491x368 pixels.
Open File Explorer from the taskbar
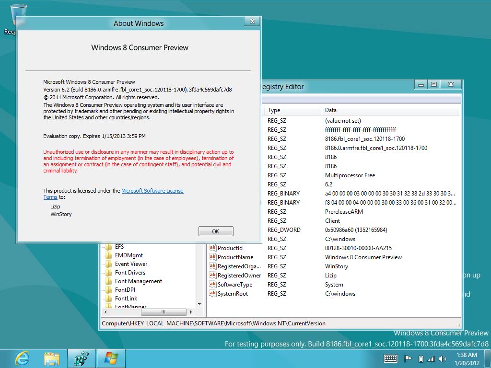click(x=51, y=358)
